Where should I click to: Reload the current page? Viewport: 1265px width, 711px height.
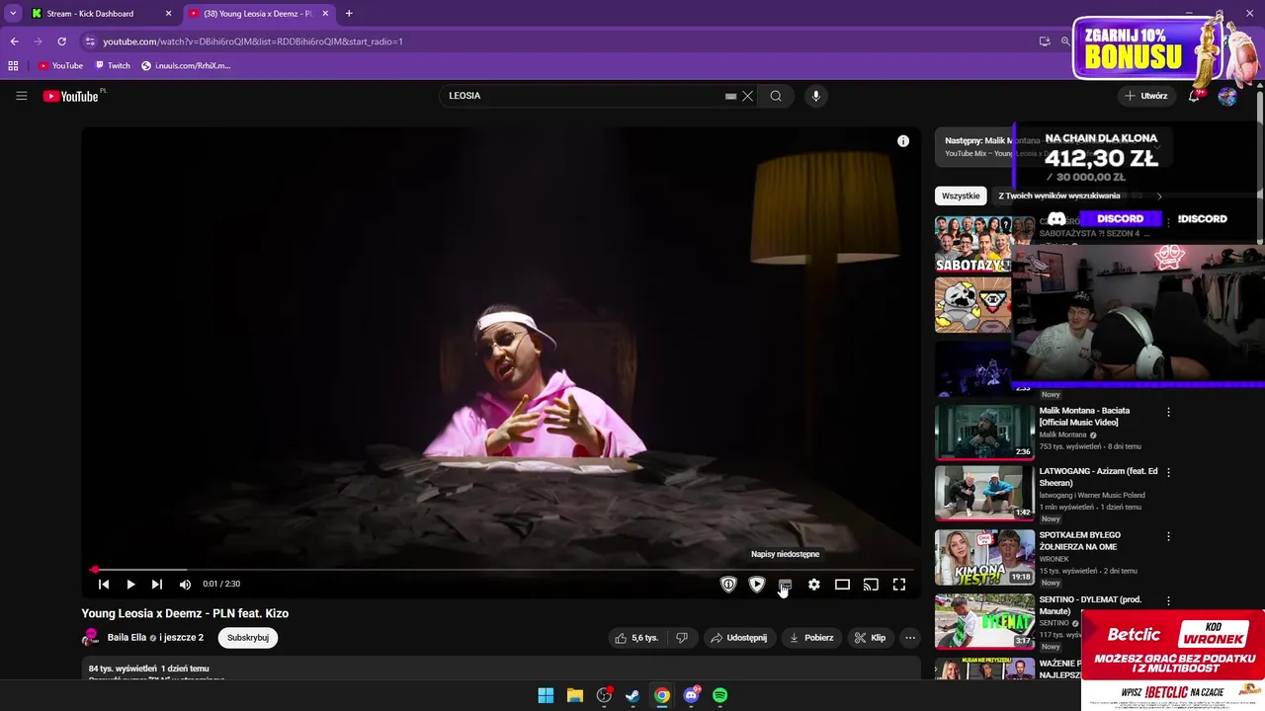[x=61, y=41]
